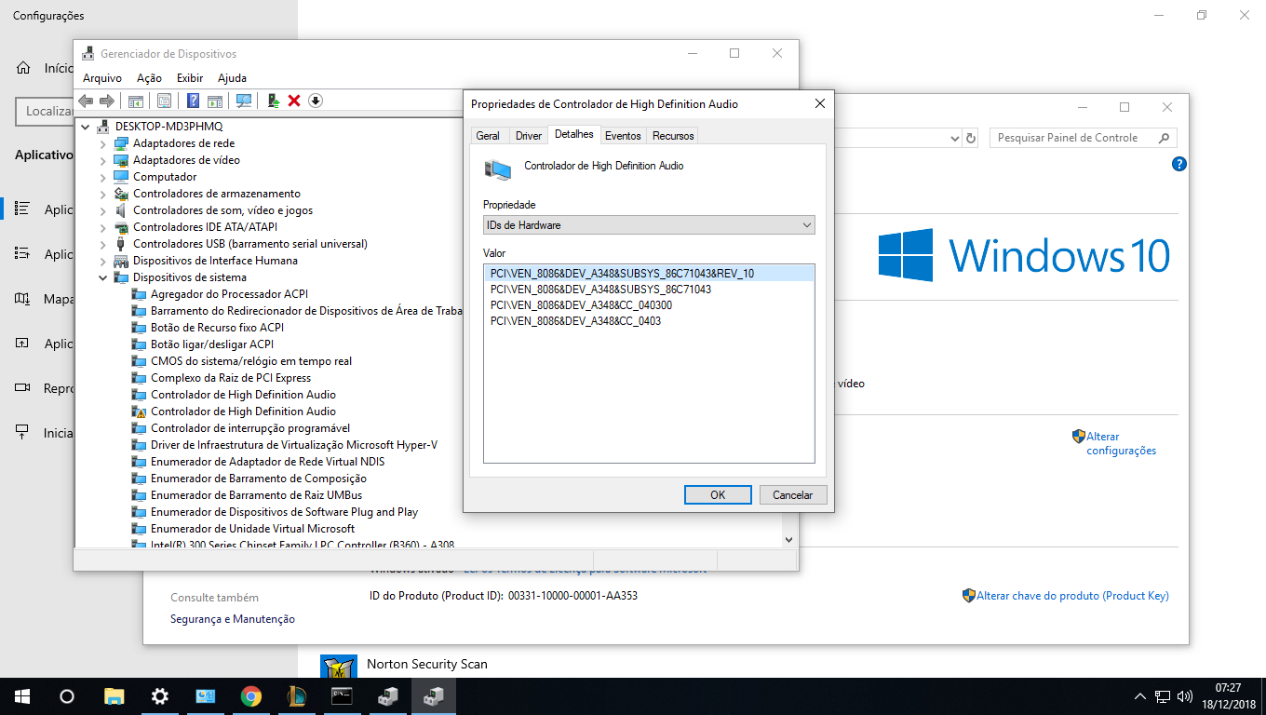Expand Controladores de som, vídeo e jogos
Screen dimensions: 1266x715
(103, 210)
